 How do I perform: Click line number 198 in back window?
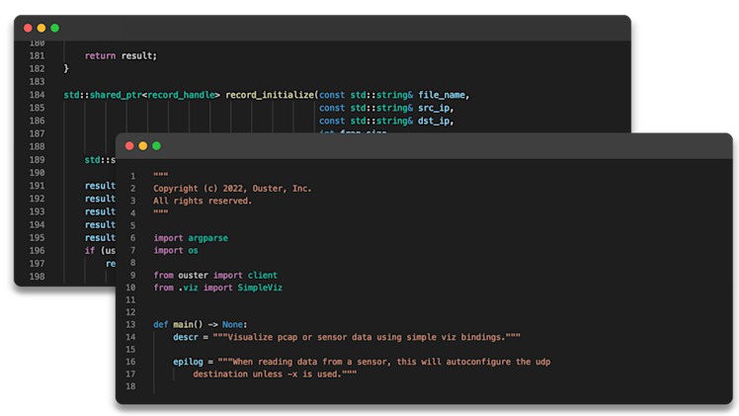[37, 277]
